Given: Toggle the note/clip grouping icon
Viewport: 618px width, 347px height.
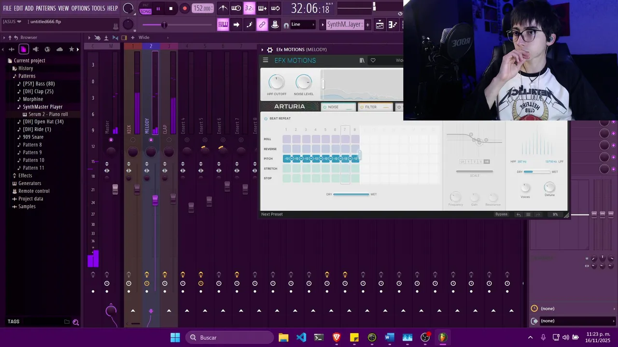Looking at the screenshot, I should (249, 25).
